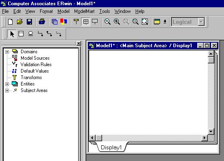Select Default Values in the tree
The image size is (224, 161).
[35, 71]
